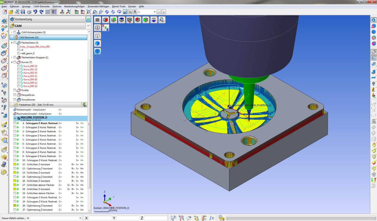The width and height of the screenshot is (377, 221).
Task: Open the viewport hamburger menu
Action: pos(97,20)
